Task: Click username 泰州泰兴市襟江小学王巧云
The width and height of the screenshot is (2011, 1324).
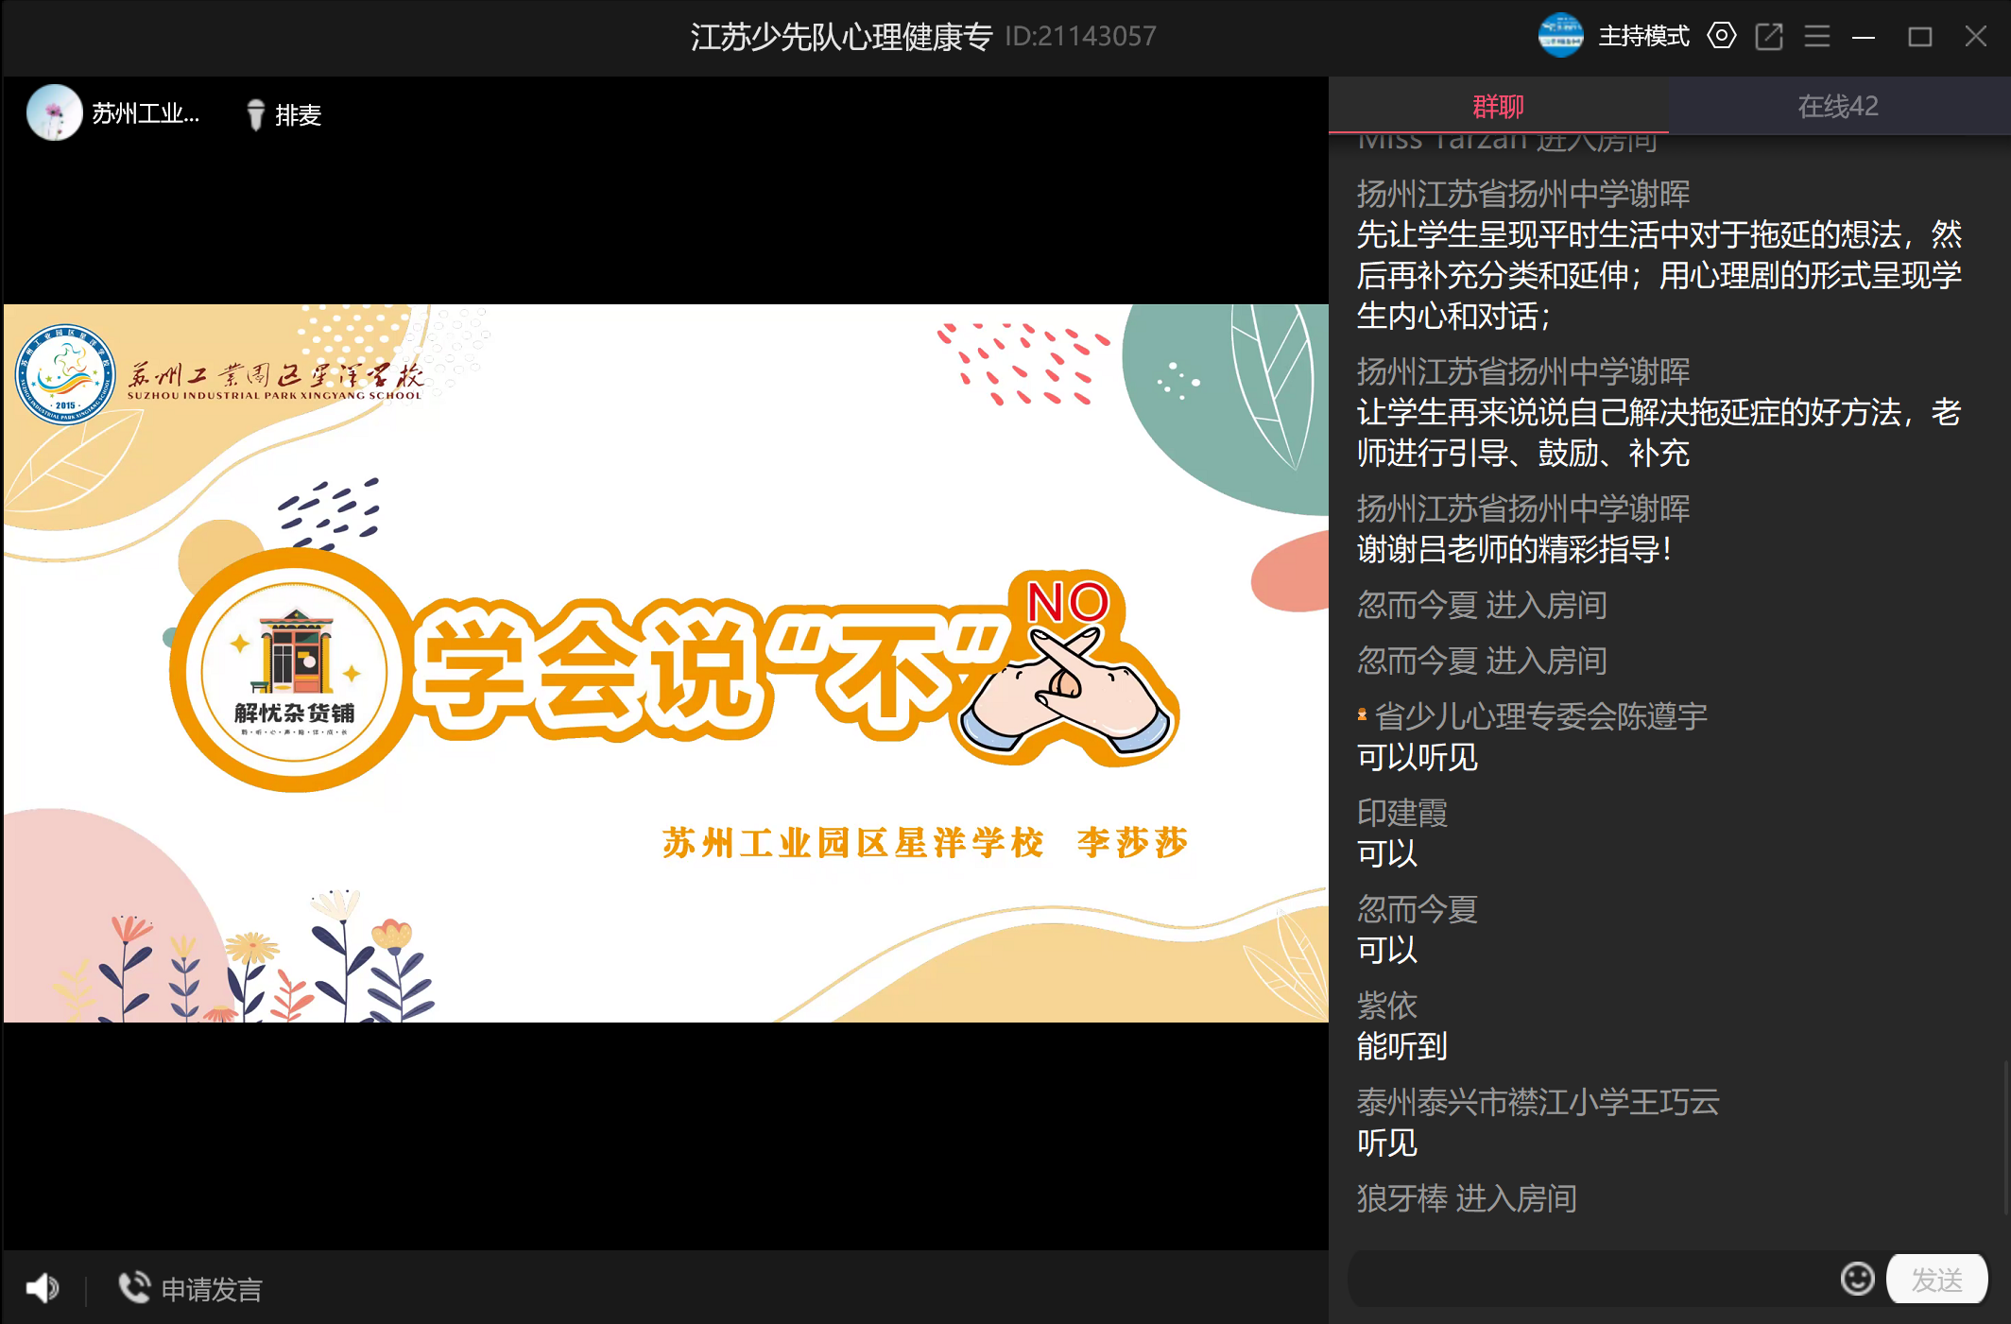Action: (x=1538, y=1102)
